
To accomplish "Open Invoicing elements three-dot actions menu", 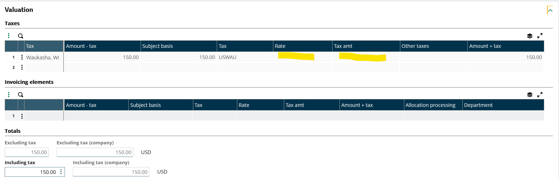I will (9, 95).
